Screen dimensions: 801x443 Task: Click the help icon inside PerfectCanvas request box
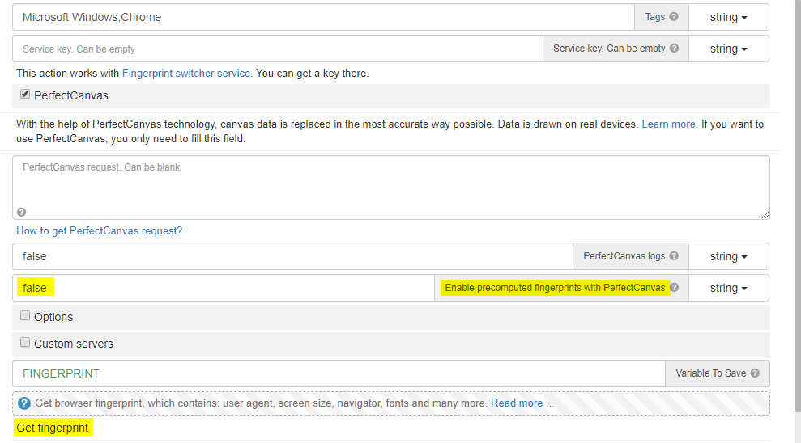coord(21,212)
